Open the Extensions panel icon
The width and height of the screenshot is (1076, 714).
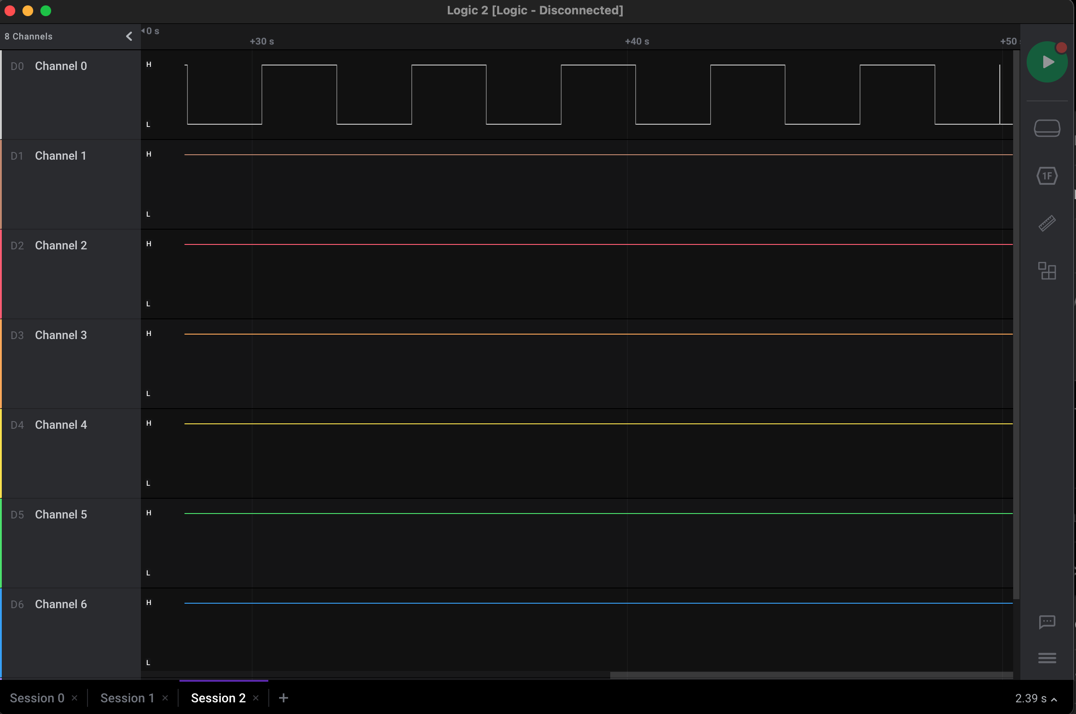[1046, 271]
